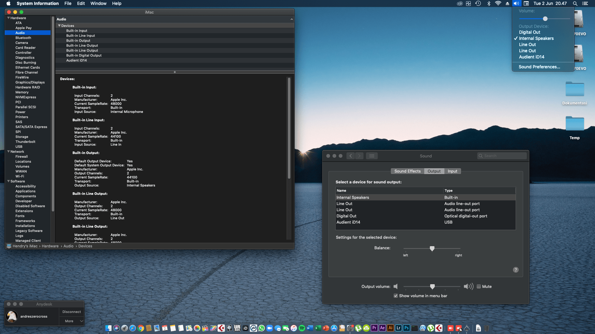Open Photoshop from the Dock

[x=407, y=328]
